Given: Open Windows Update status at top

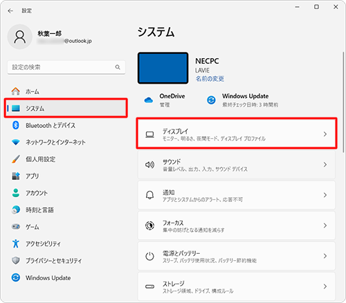Looking at the screenshot, I should [242, 100].
